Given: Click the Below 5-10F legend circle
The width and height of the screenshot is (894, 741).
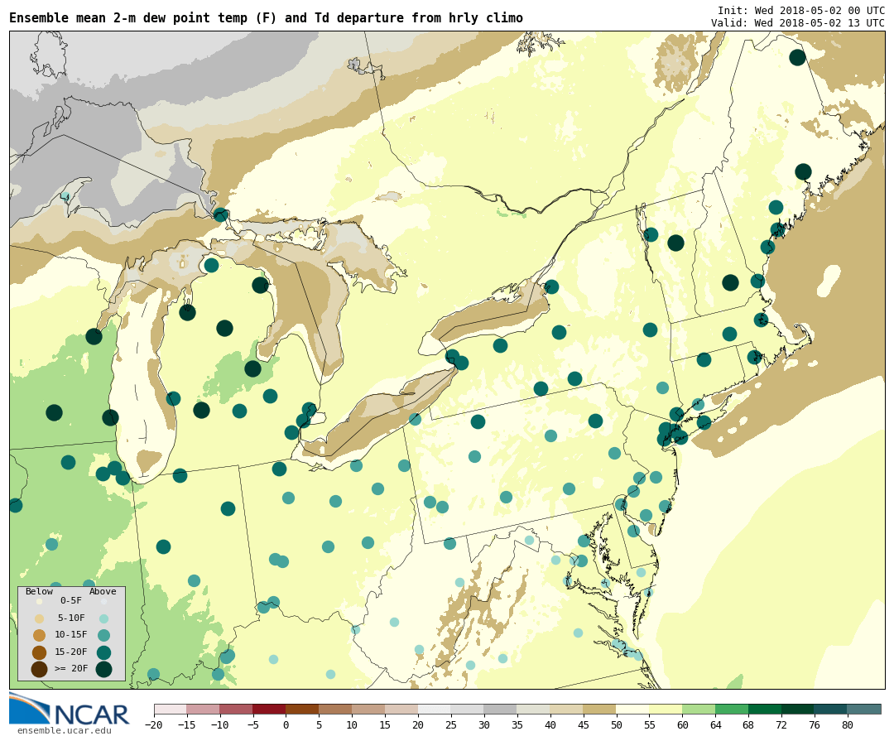Looking at the screenshot, I should [39, 618].
